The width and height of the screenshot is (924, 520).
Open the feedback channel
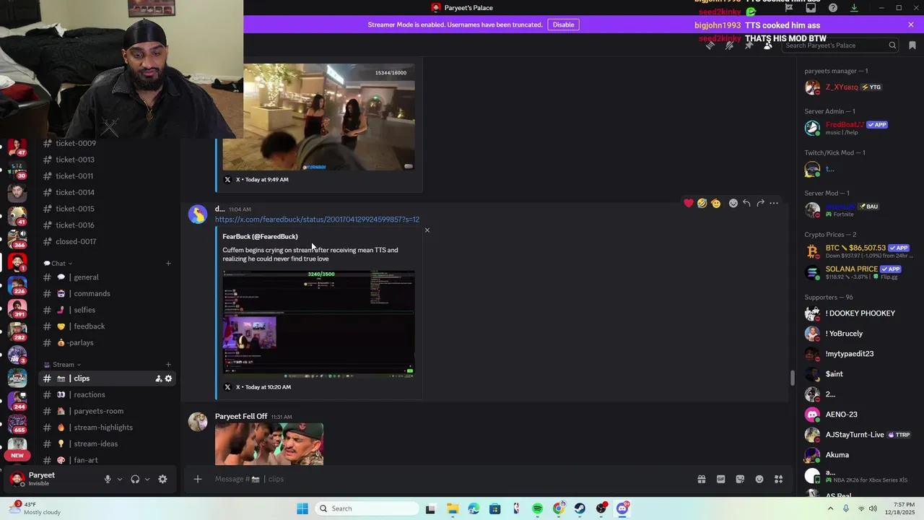click(107, 326)
